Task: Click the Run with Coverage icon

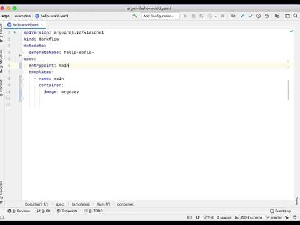Action: coord(201,16)
